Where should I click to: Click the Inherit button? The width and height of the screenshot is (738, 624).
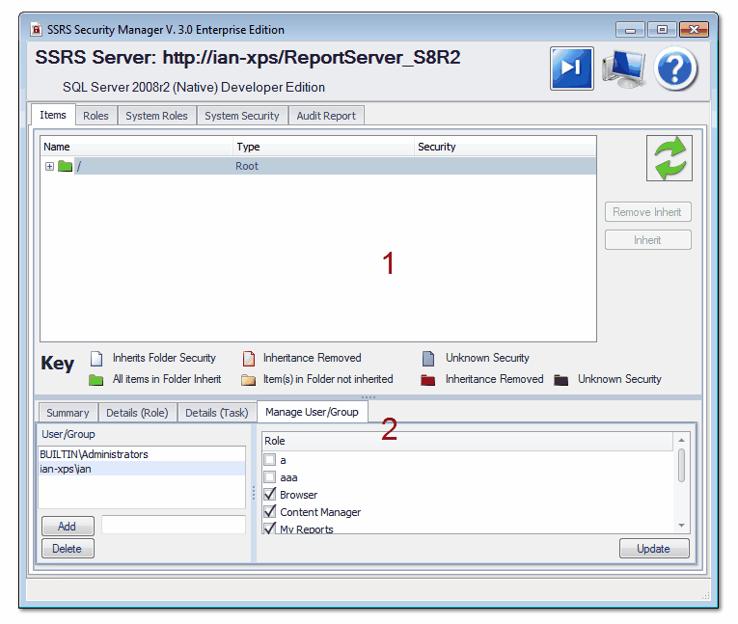(647, 240)
